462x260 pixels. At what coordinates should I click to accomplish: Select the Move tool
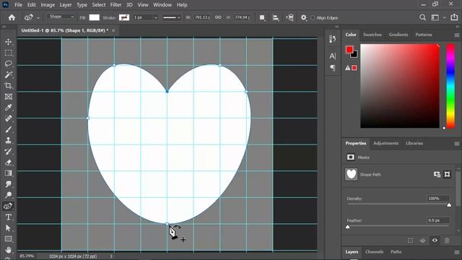coord(8,42)
